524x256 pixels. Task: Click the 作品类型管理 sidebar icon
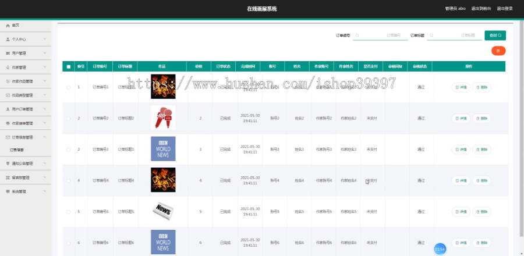8,95
